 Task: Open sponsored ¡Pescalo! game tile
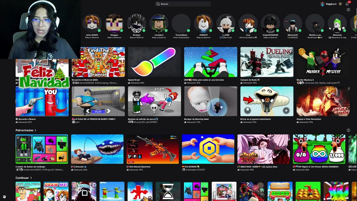97,149
